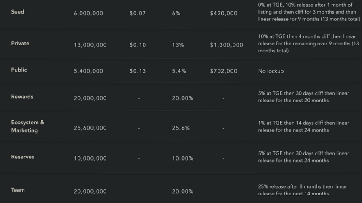Click the 5.4% Public percentage
The height and width of the screenshot is (203, 362).
click(x=179, y=71)
